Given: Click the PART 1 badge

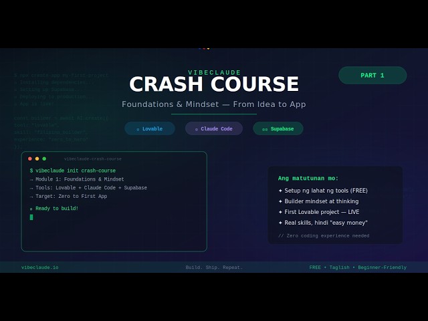Looking at the screenshot, I should pyautogui.click(x=372, y=76).
